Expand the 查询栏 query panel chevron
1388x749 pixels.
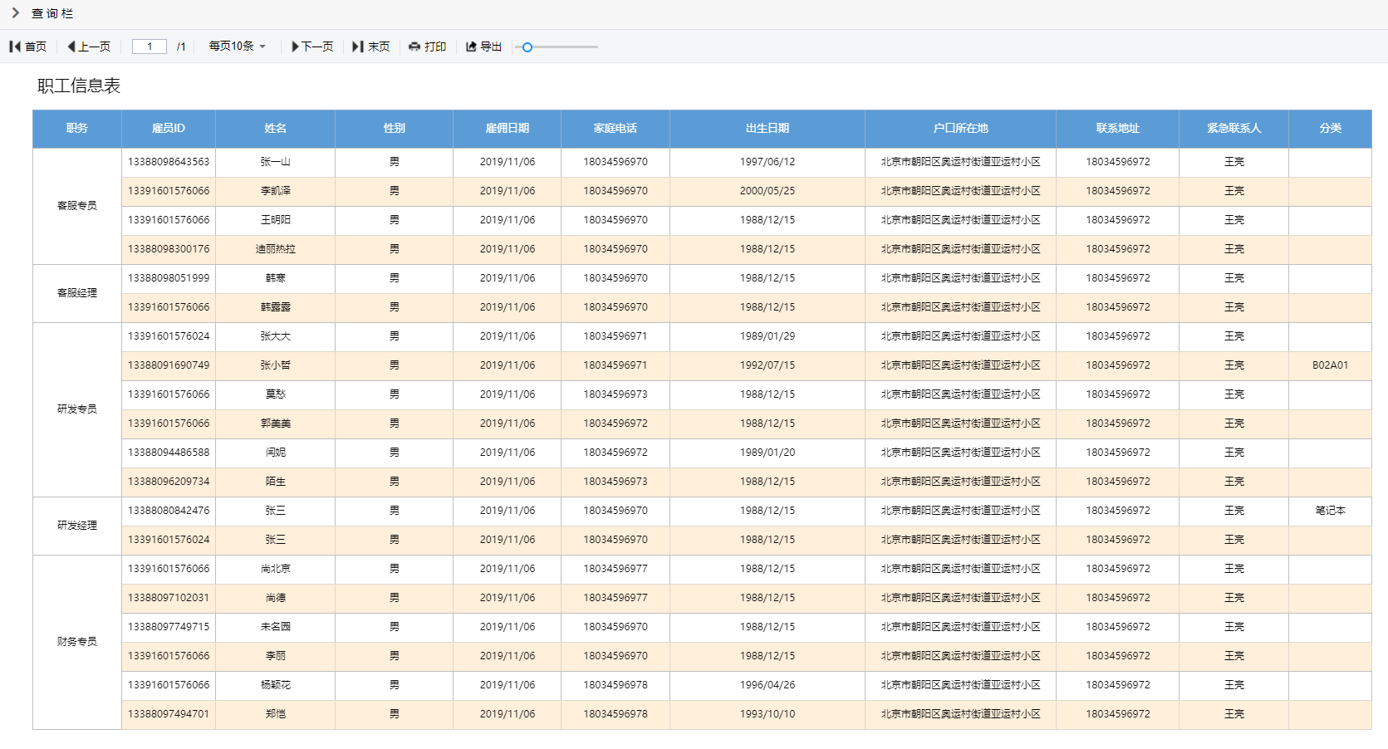pyautogui.click(x=14, y=13)
